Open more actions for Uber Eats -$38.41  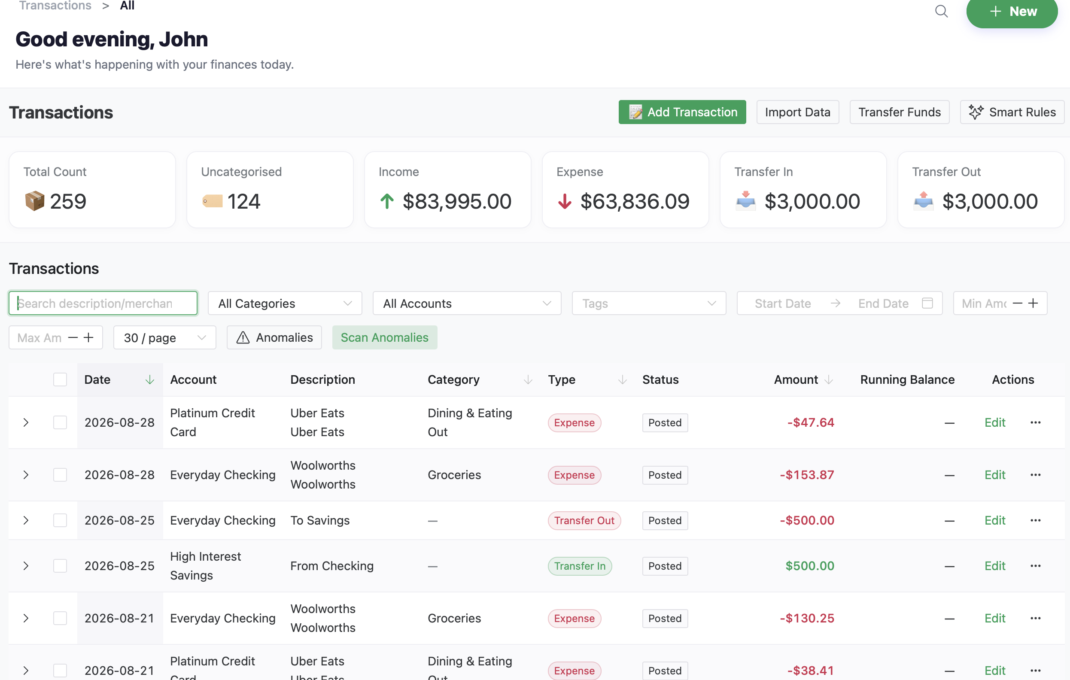[1035, 671]
